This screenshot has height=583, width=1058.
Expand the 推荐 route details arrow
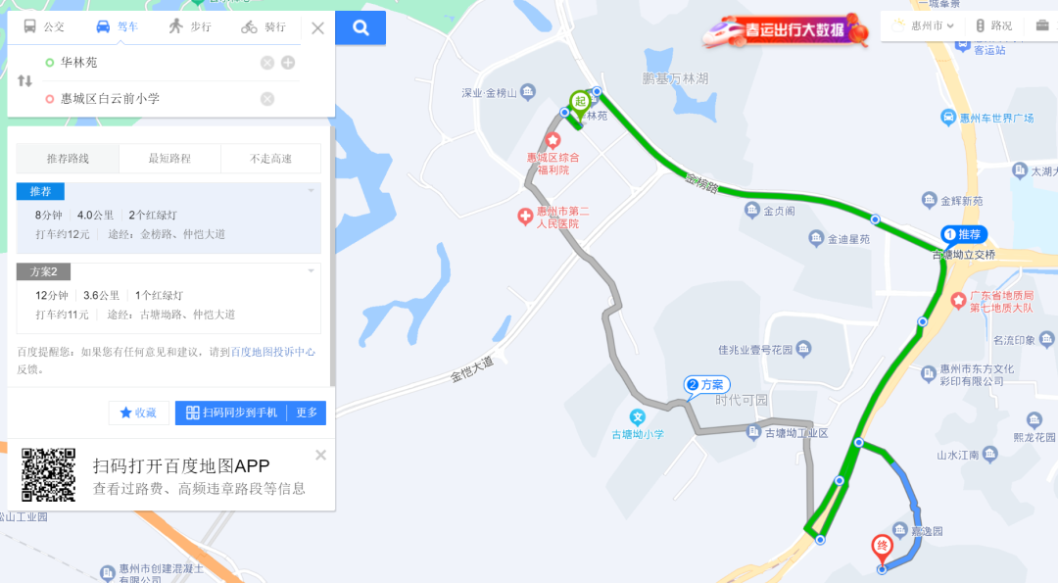[x=312, y=191]
